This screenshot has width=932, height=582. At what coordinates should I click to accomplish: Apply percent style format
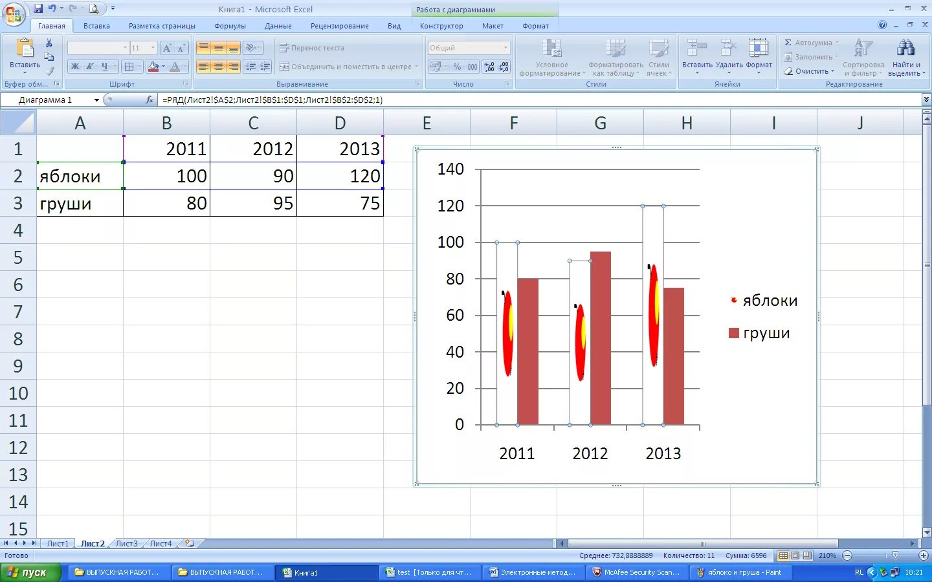click(458, 67)
